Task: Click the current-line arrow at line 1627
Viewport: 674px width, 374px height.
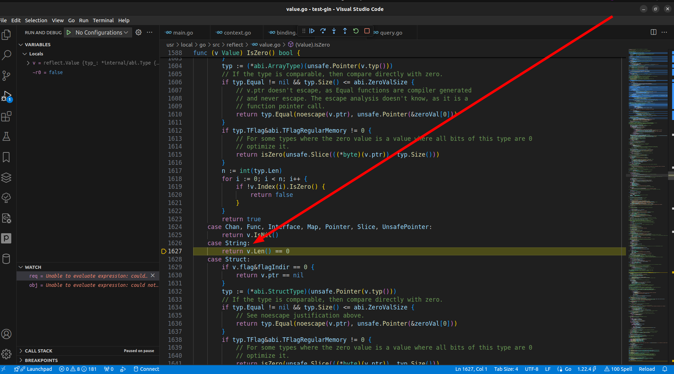Action: [164, 251]
